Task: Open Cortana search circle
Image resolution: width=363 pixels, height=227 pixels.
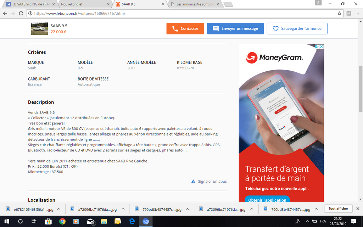Action: [20, 221]
